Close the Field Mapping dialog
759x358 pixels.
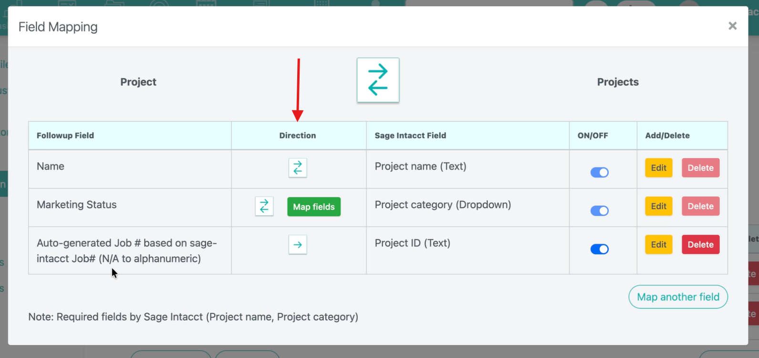click(x=732, y=26)
